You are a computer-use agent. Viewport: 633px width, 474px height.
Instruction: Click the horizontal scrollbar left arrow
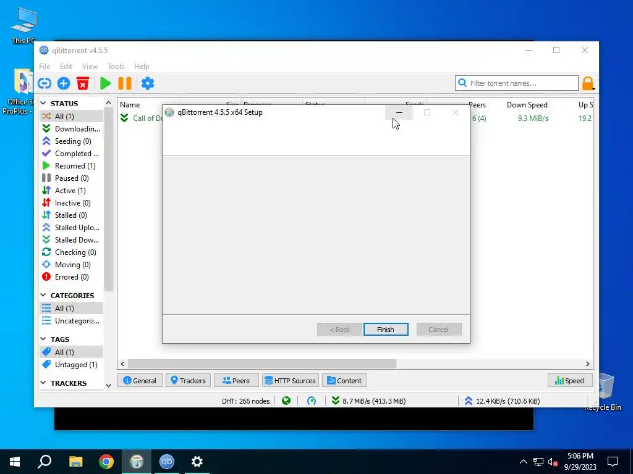pyautogui.click(x=123, y=364)
